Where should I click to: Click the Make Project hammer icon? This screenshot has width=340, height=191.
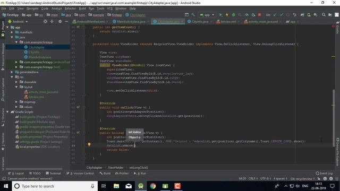pyautogui.click(x=193, y=15)
